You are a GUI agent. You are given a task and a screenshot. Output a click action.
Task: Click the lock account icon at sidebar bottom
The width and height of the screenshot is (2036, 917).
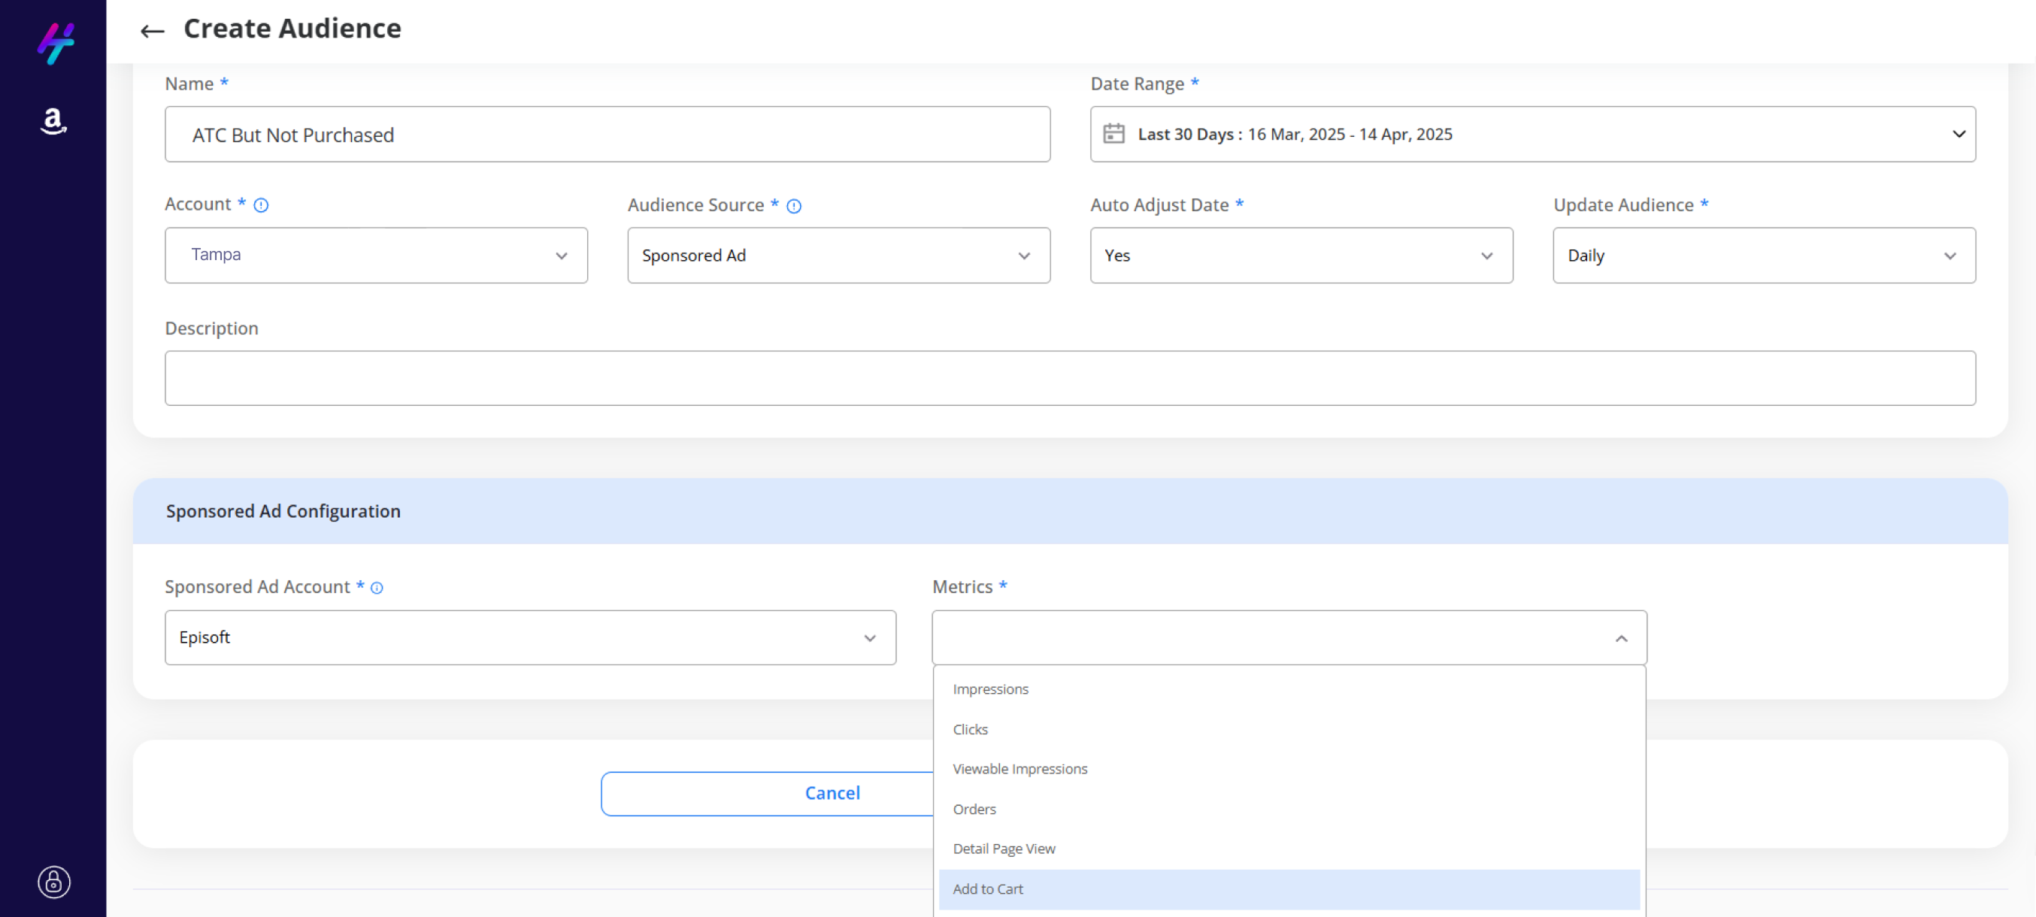pos(53,882)
